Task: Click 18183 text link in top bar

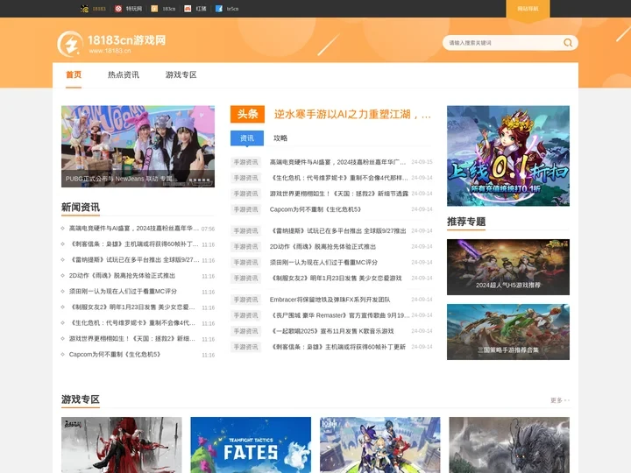Action: (x=99, y=9)
